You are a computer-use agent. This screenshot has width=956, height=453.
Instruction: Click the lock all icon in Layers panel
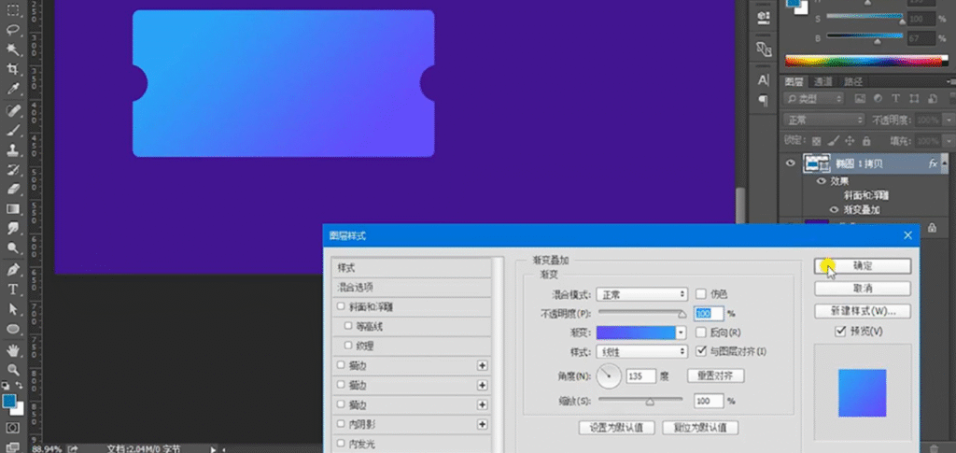click(x=865, y=140)
